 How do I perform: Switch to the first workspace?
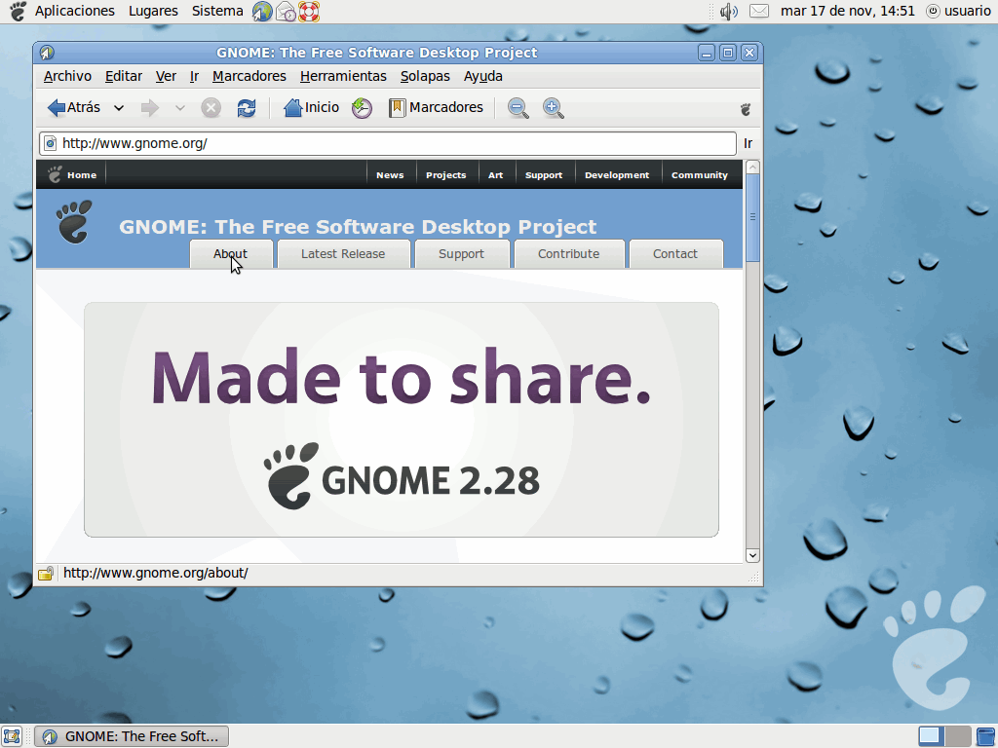pyautogui.click(x=931, y=736)
